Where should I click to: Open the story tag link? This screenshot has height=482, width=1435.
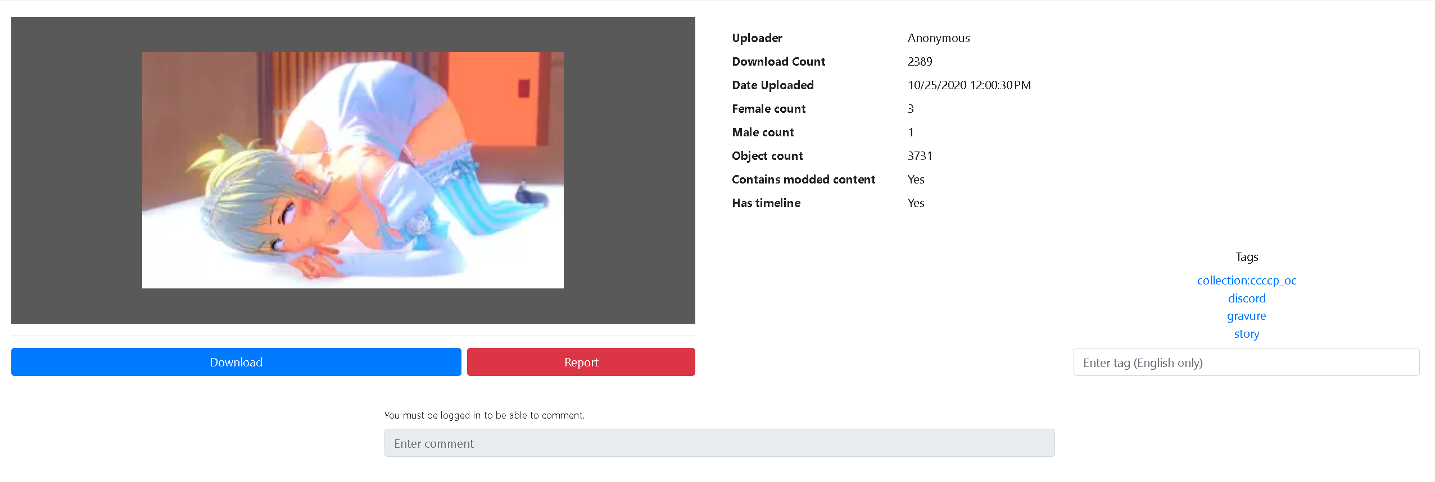(x=1246, y=334)
